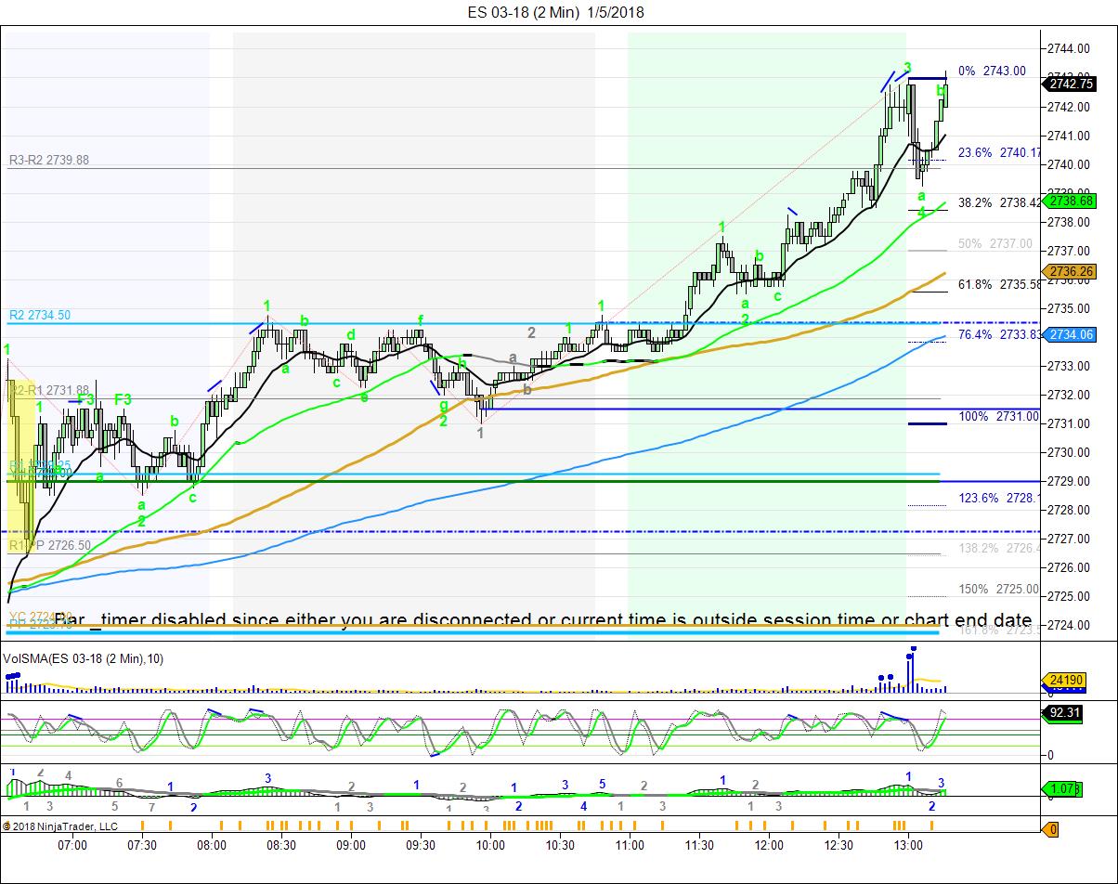1118x884 pixels.
Task: Click the 10:00 time axis label
Action: (x=490, y=845)
